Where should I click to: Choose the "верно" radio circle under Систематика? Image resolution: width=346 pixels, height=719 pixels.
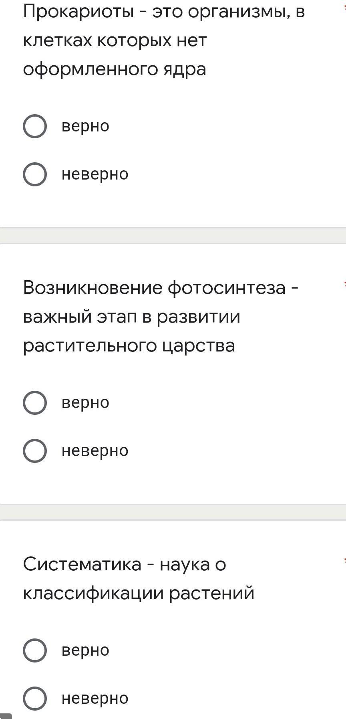(x=35, y=650)
